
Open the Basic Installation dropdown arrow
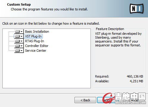point(21,32)
